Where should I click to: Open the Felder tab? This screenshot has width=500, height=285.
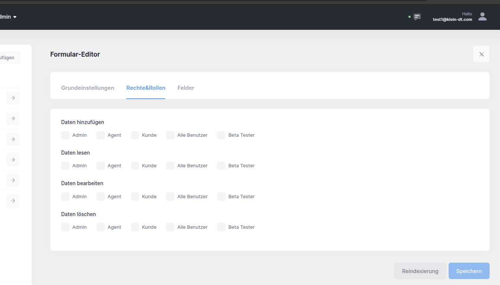186,88
